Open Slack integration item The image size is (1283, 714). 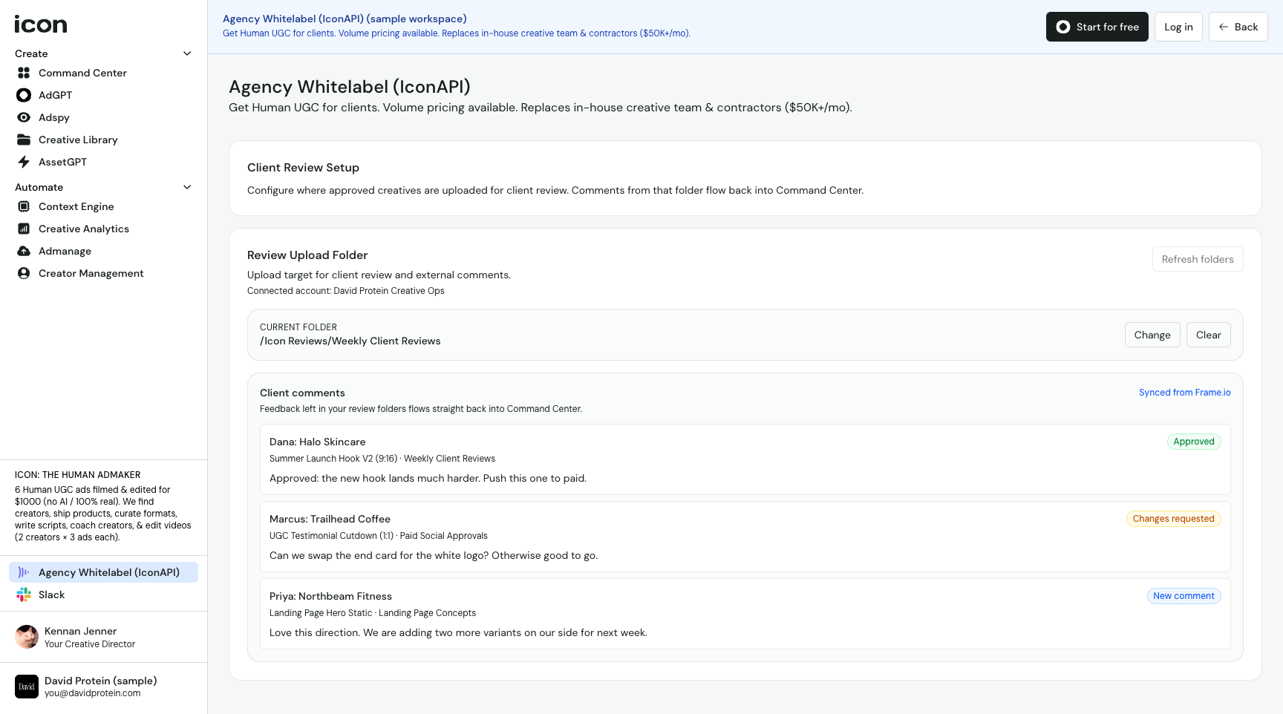click(x=103, y=595)
